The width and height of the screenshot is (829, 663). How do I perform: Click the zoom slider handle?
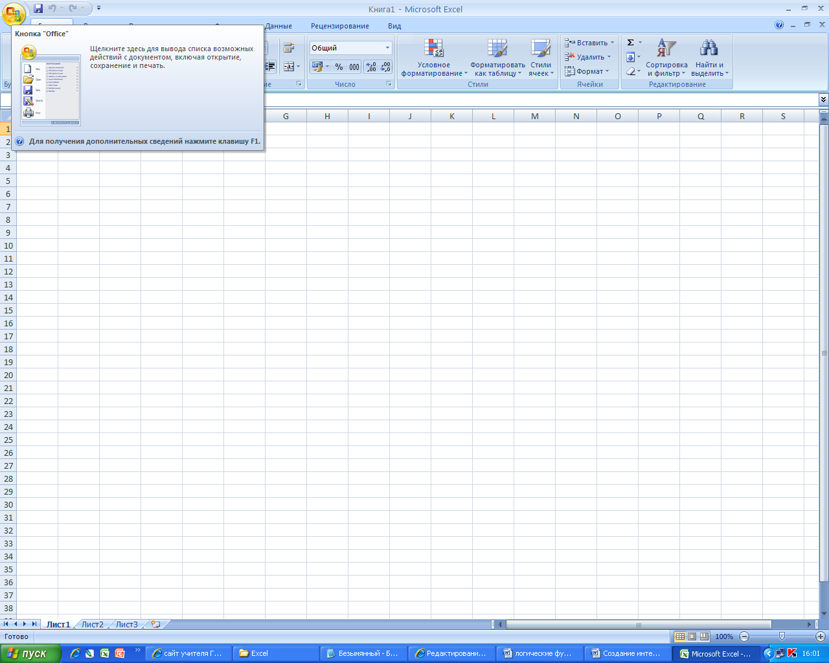782,636
